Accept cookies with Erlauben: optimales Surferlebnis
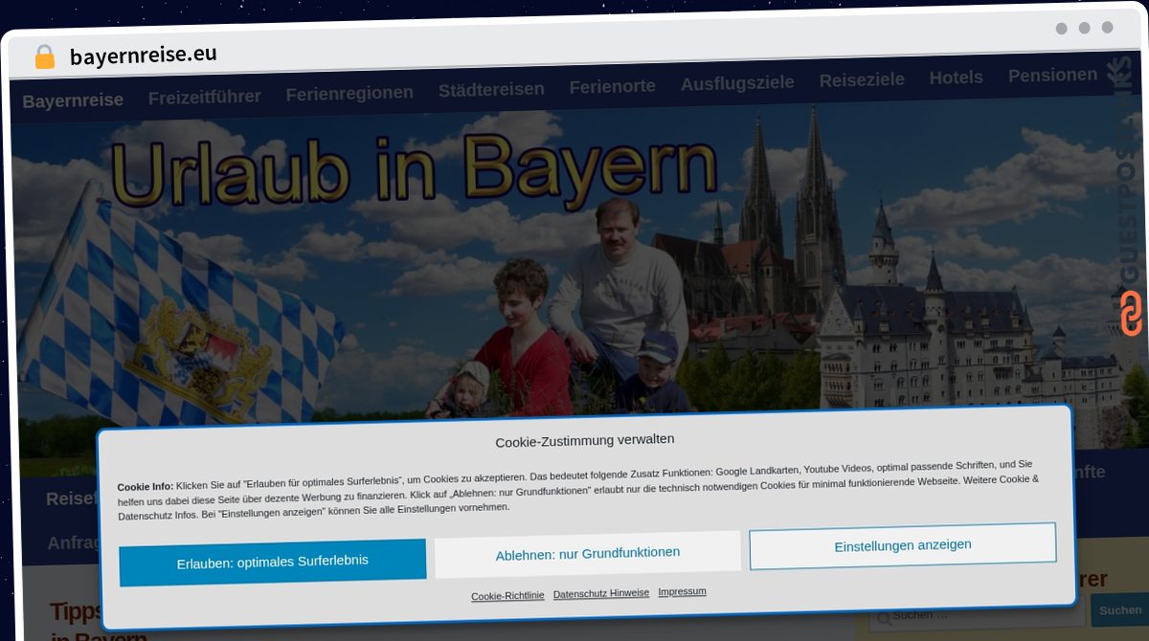Image resolution: width=1149 pixels, height=641 pixels. click(273, 562)
